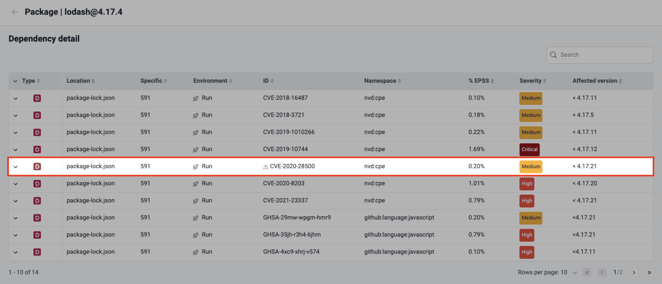Click the CVE-2018-16487 ID text

coord(285,98)
